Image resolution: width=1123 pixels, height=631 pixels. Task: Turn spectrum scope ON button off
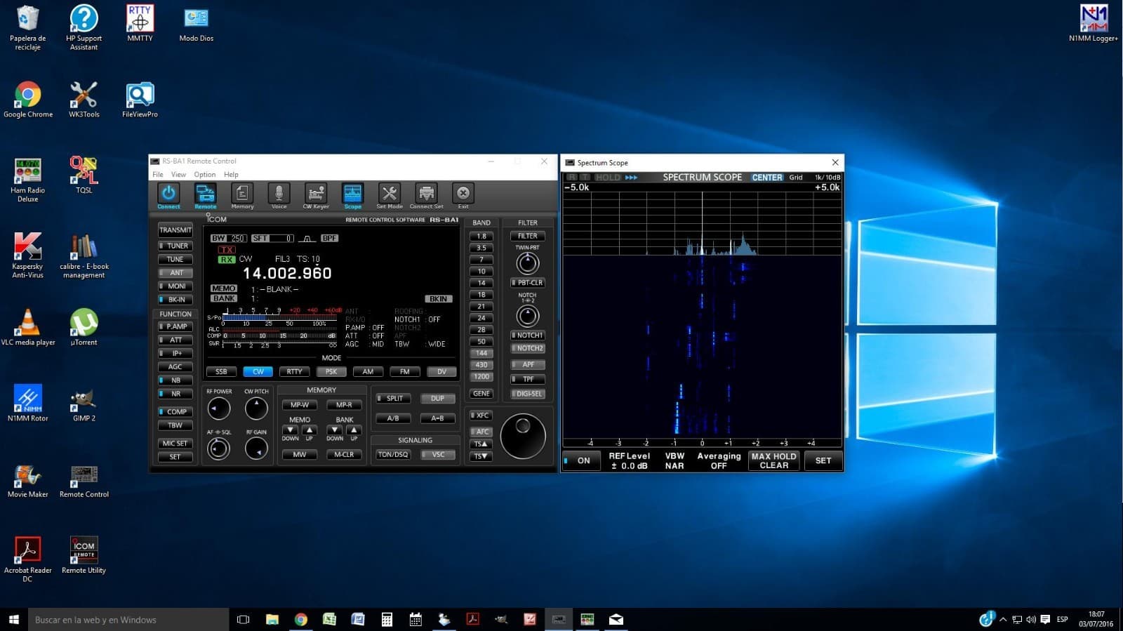click(x=582, y=460)
